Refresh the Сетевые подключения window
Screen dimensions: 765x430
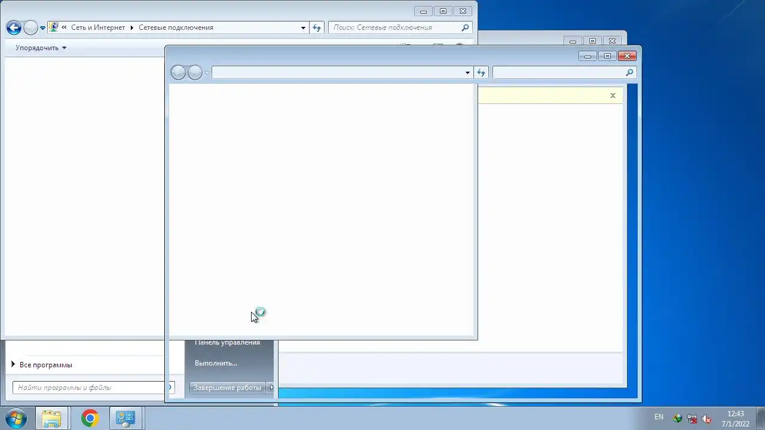[x=317, y=27]
